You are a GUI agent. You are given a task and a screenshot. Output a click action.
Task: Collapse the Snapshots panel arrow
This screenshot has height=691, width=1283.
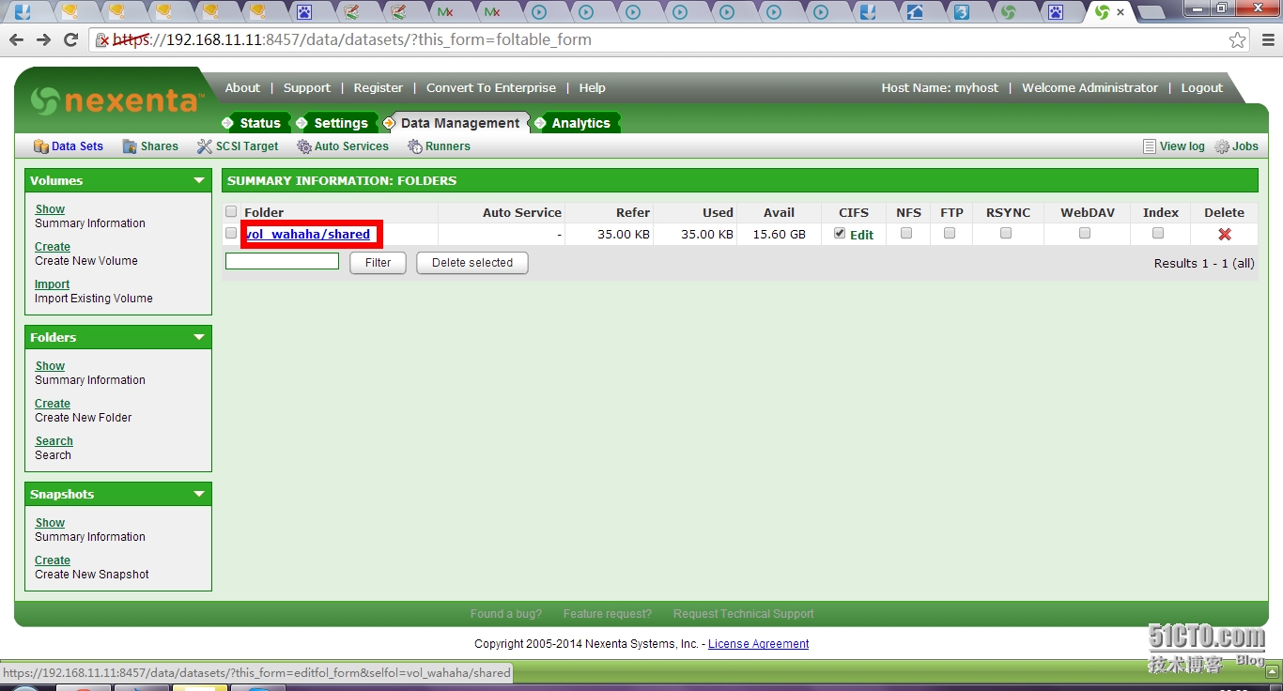198,494
